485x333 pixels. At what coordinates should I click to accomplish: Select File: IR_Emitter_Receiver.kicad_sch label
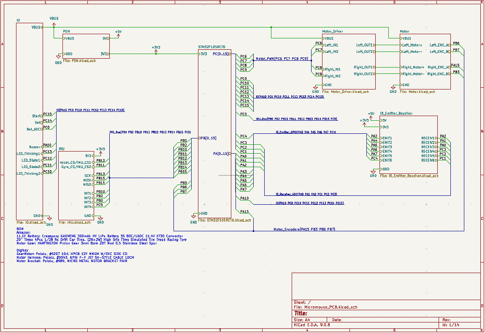(x=409, y=176)
